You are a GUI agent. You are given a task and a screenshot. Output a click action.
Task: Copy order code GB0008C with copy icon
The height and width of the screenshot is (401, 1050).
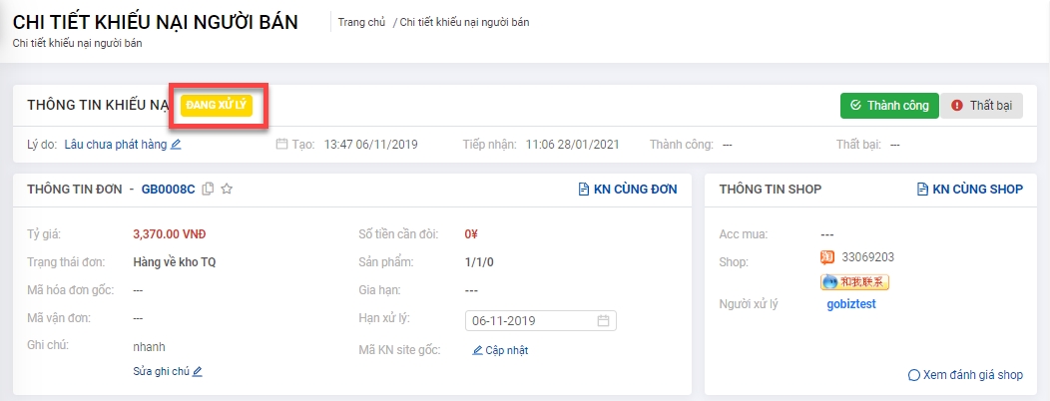(x=208, y=189)
